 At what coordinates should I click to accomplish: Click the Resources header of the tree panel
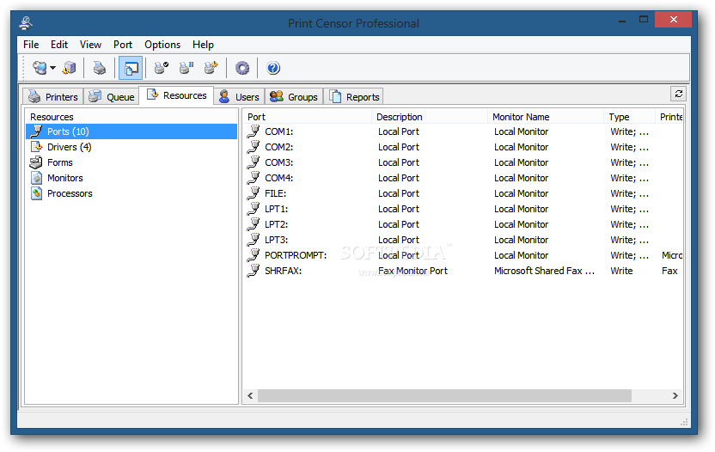point(131,117)
